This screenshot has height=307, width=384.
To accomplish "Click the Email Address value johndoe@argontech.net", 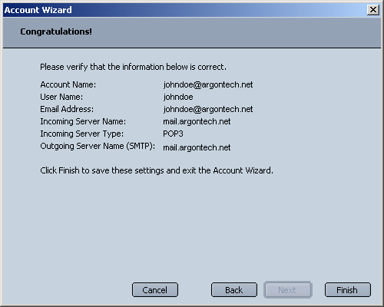I will click(208, 109).
